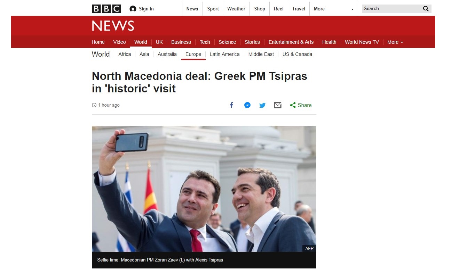Click the Weather link
This screenshot has height=274, width=451.
pos(236,9)
